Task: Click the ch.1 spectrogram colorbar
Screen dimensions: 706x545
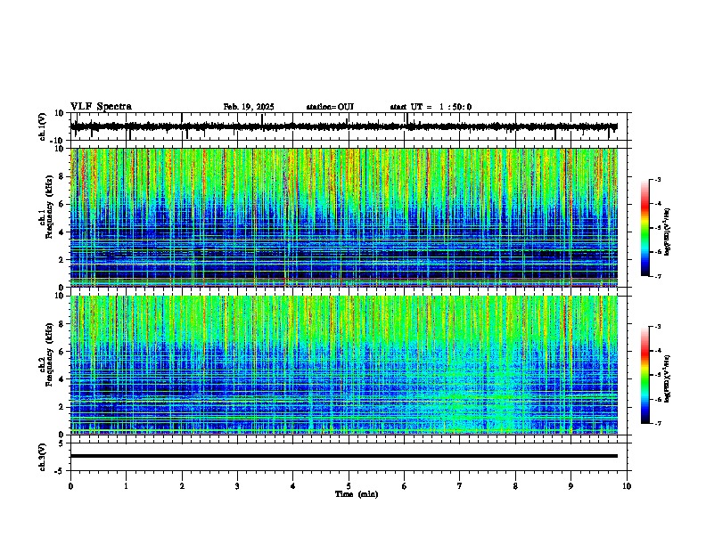Action: (645, 228)
